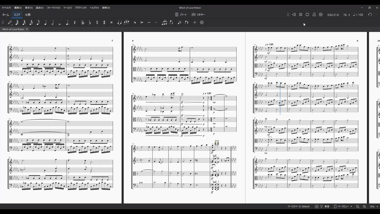This screenshot has height=214, width=380.
Task: Open the フォーマット(O) menu
Action: [x=53, y=8]
